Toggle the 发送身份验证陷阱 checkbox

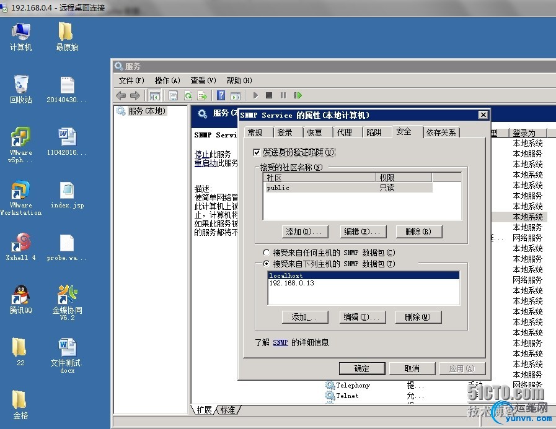pyautogui.click(x=257, y=152)
